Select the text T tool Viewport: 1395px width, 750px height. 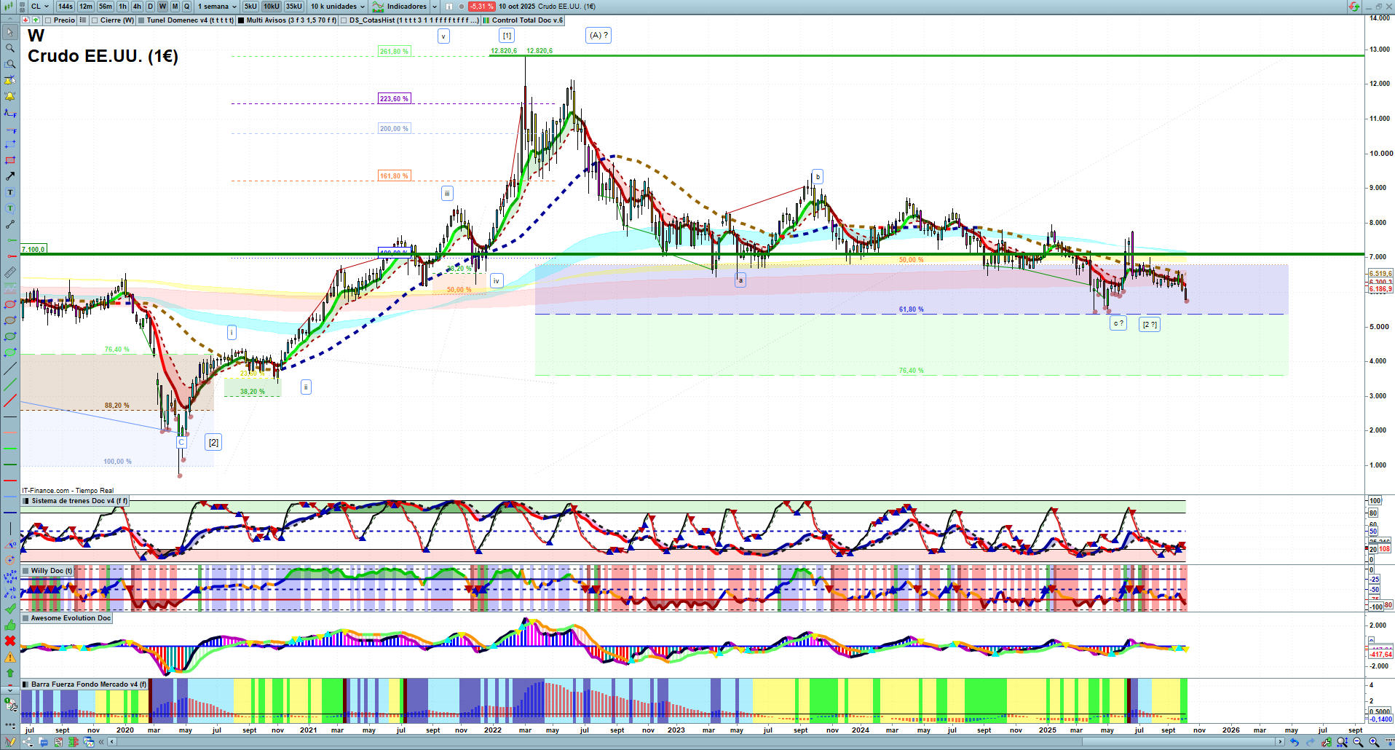coord(9,192)
